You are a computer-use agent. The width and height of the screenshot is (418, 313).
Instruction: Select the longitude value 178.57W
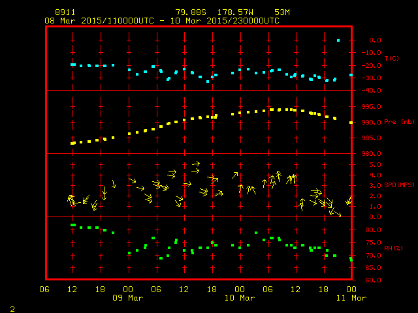235,12
